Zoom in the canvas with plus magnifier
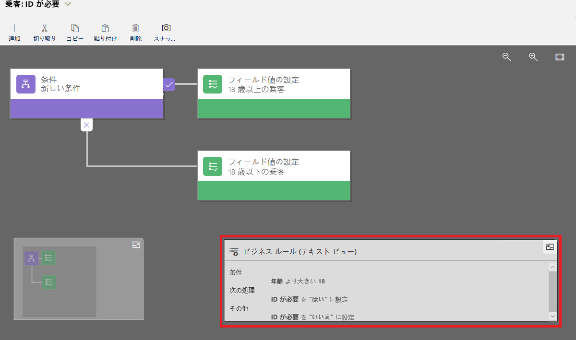This screenshot has height=340, width=576. [533, 57]
